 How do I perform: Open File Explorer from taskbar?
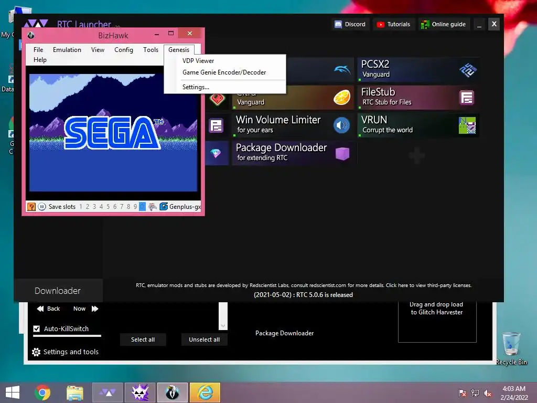pyautogui.click(x=74, y=393)
